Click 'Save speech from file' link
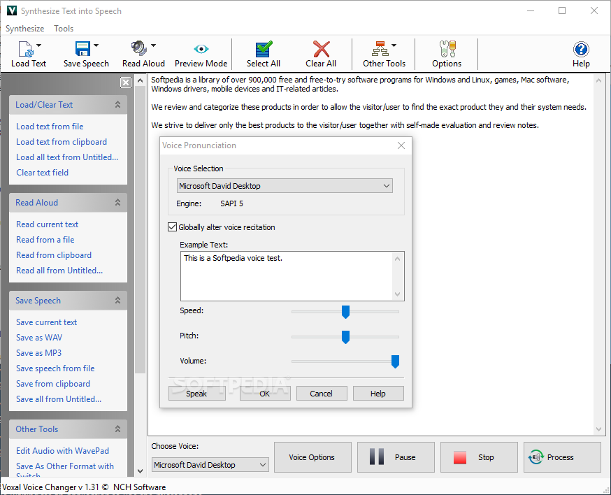This screenshot has height=495, width=611. click(55, 368)
